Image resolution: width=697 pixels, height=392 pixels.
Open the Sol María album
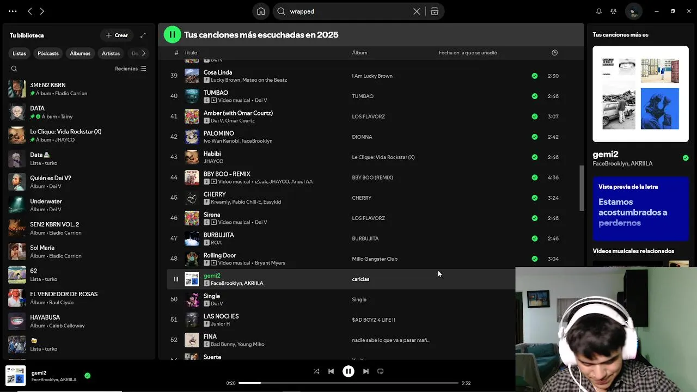[79, 252]
